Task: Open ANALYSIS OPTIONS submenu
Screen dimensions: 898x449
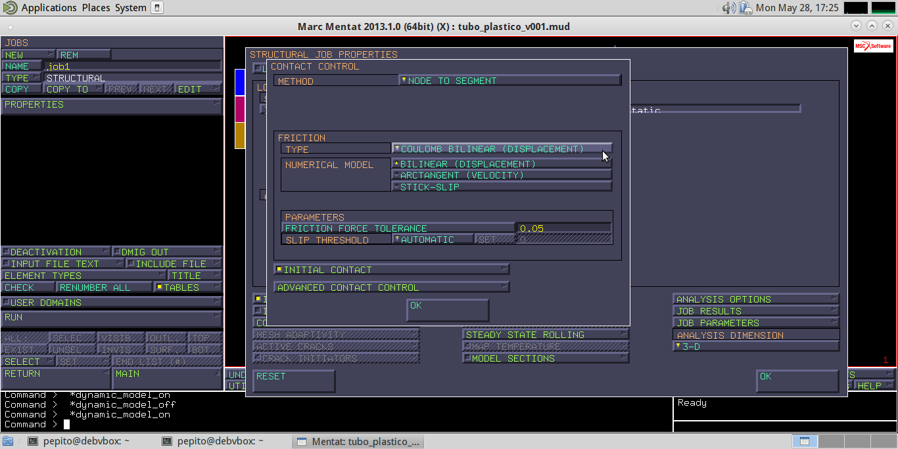Action: tap(756, 299)
